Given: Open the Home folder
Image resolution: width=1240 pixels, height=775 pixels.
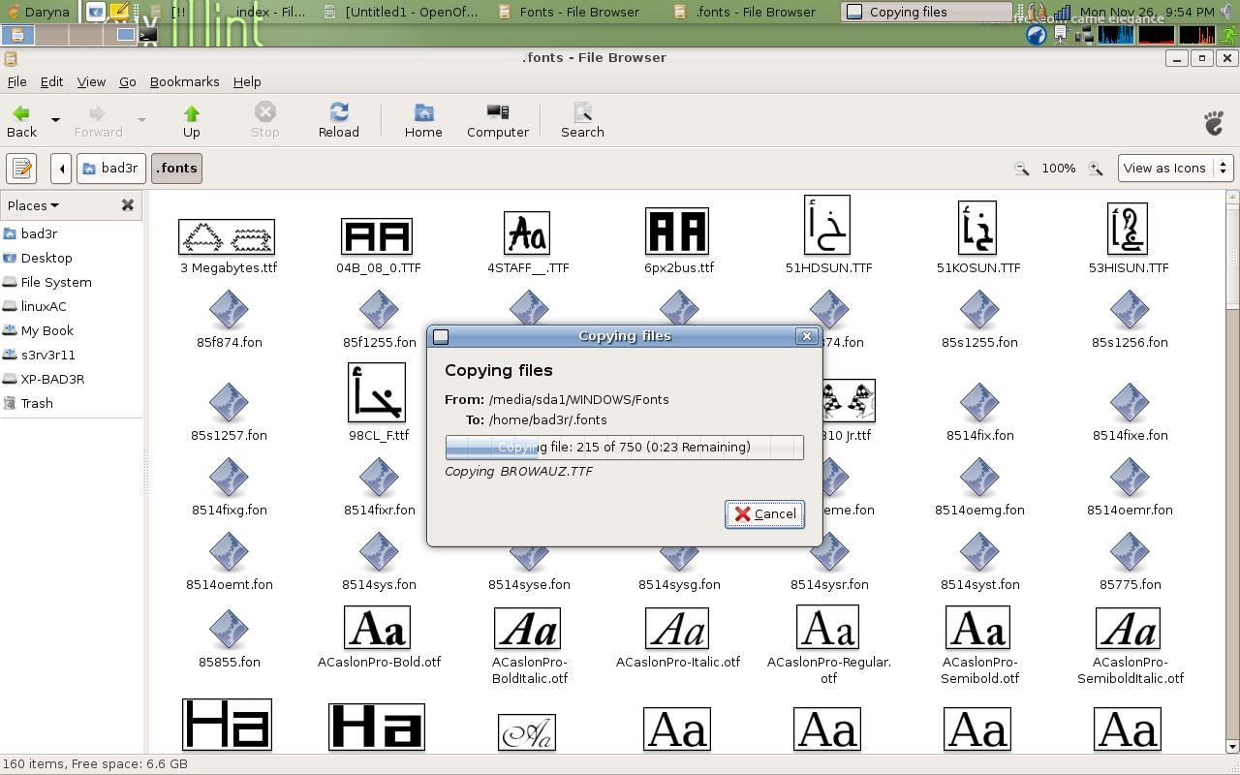Looking at the screenshot, I should [423, 120].
